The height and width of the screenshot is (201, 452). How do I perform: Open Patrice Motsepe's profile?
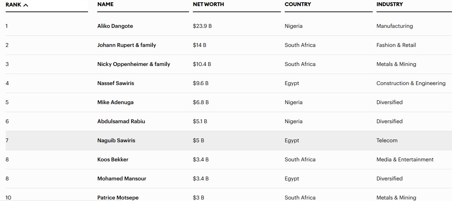click(x=118, y=197)
